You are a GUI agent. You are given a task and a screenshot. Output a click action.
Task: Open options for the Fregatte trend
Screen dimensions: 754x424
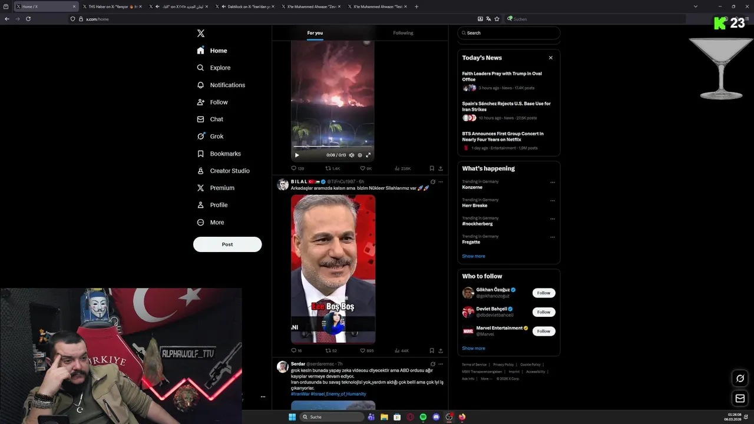click(553, 237)
